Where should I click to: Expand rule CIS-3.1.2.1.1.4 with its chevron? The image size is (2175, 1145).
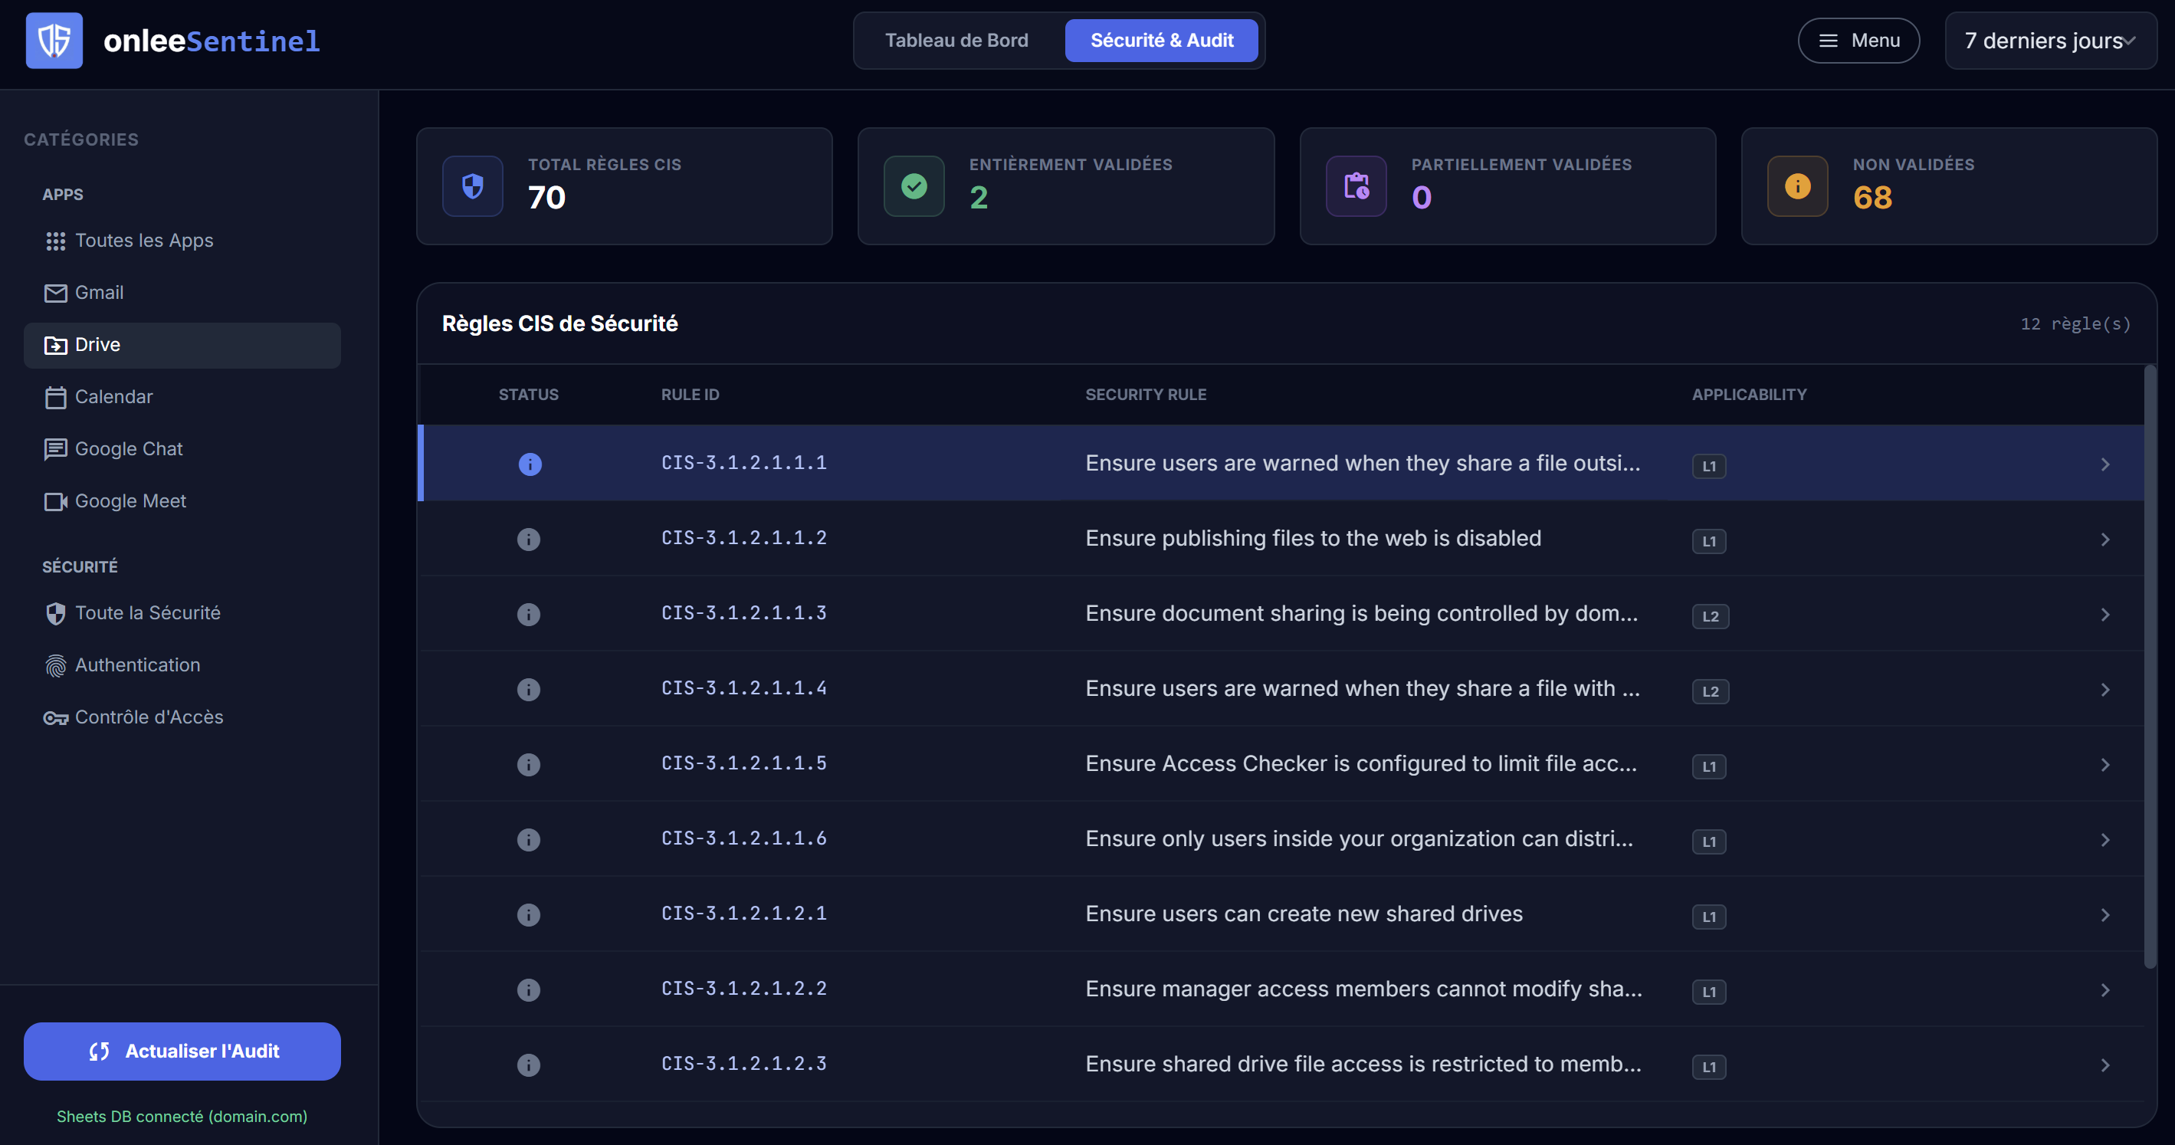(2105, 690)
